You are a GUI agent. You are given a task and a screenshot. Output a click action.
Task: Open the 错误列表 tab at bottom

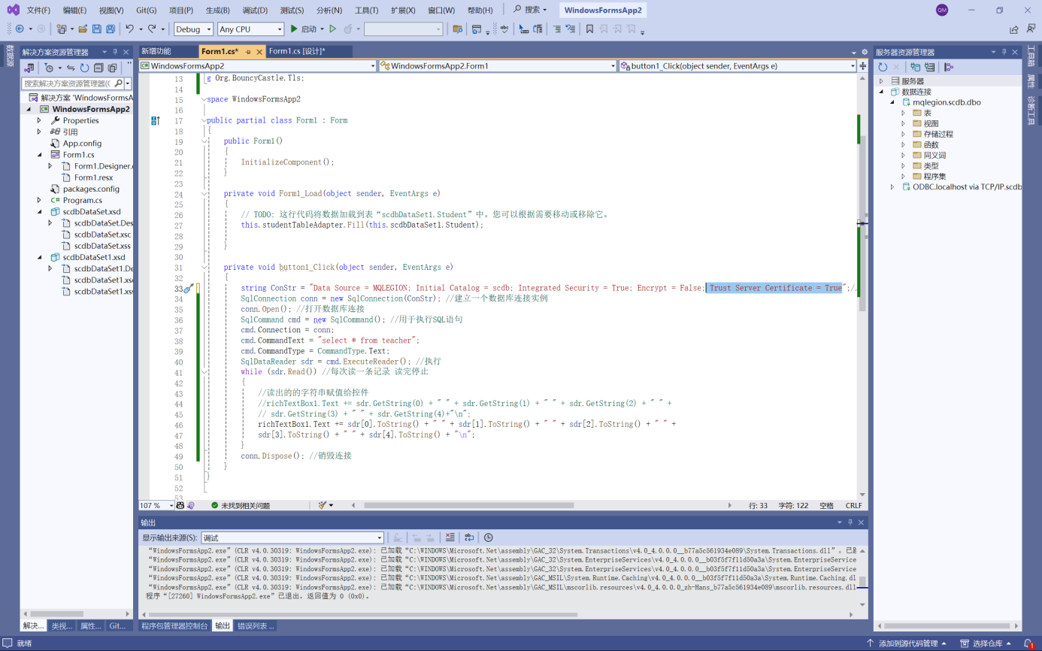tap(256, 625)
